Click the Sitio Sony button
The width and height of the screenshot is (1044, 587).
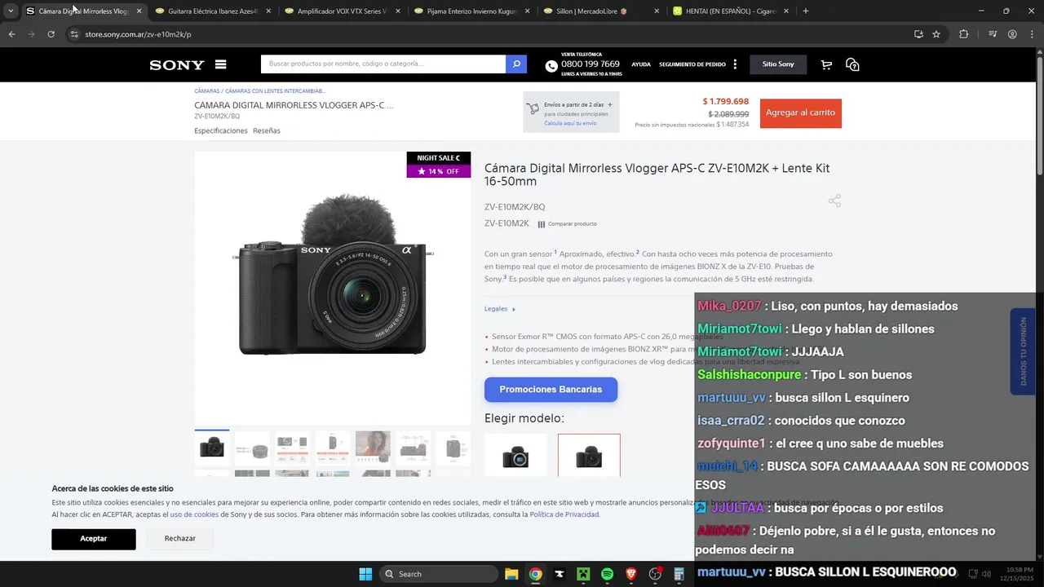[x=778, y=64]
